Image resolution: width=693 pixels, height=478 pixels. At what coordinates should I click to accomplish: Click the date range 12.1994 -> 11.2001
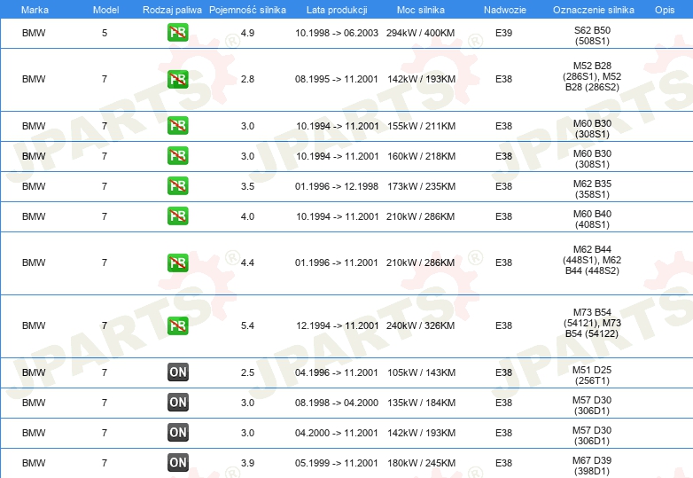coord(338,325)
